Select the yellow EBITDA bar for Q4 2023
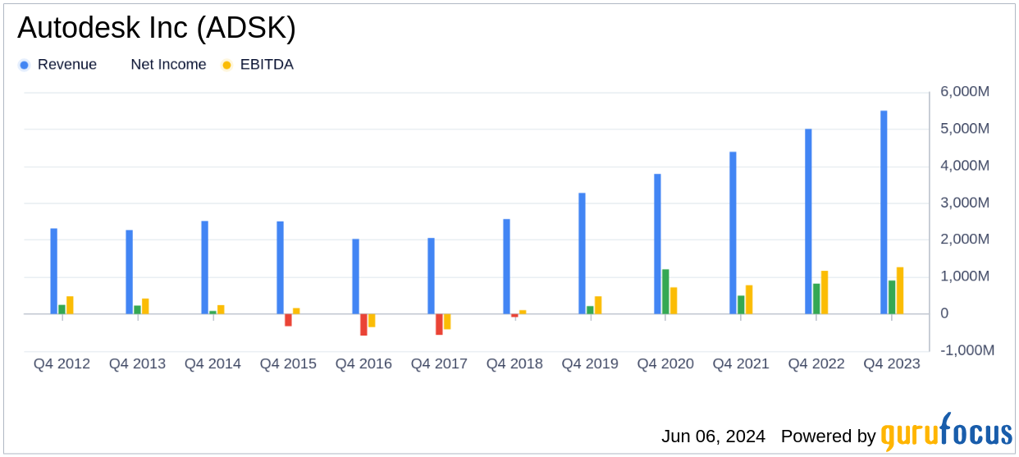 point(900,290)
